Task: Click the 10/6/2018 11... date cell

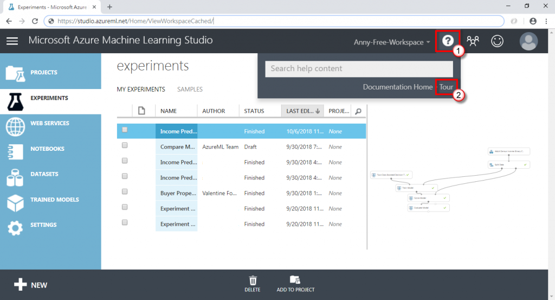Action: [305, 131]
